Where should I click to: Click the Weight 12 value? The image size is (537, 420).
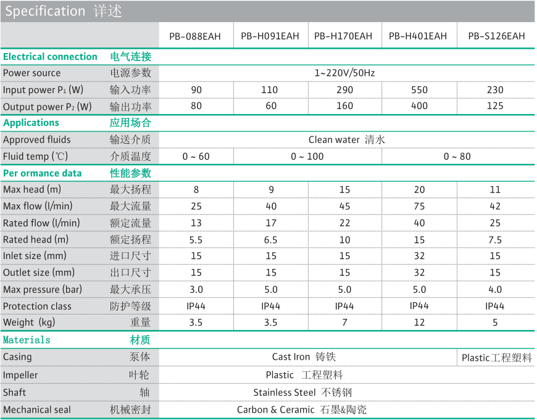pyautogui.click(x=419, y=322)
